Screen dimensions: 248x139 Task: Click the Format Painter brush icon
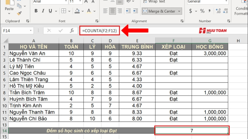(x=19, y=13)
